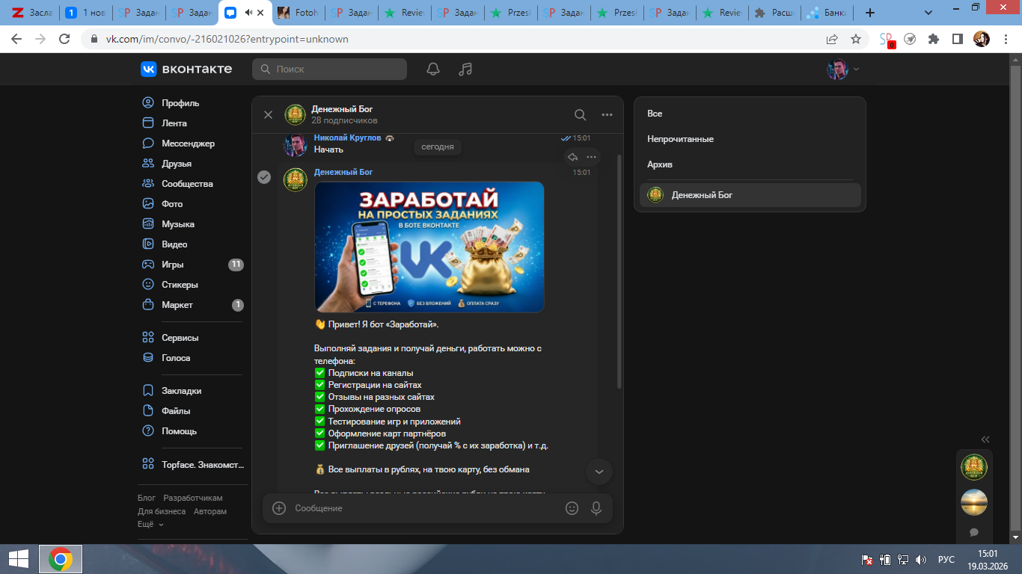Open the music note icon in header
1022x574 pixels.
[x=465, y=70]
